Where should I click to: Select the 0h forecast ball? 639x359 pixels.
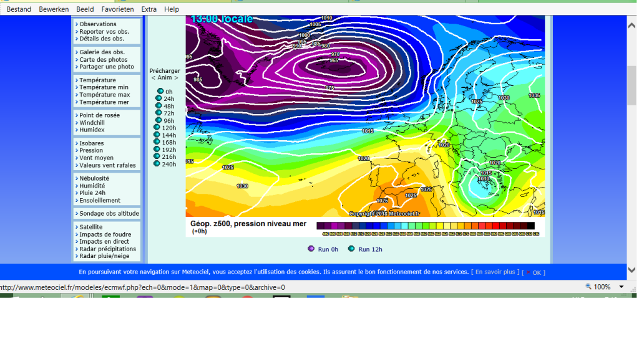(160, 92)
